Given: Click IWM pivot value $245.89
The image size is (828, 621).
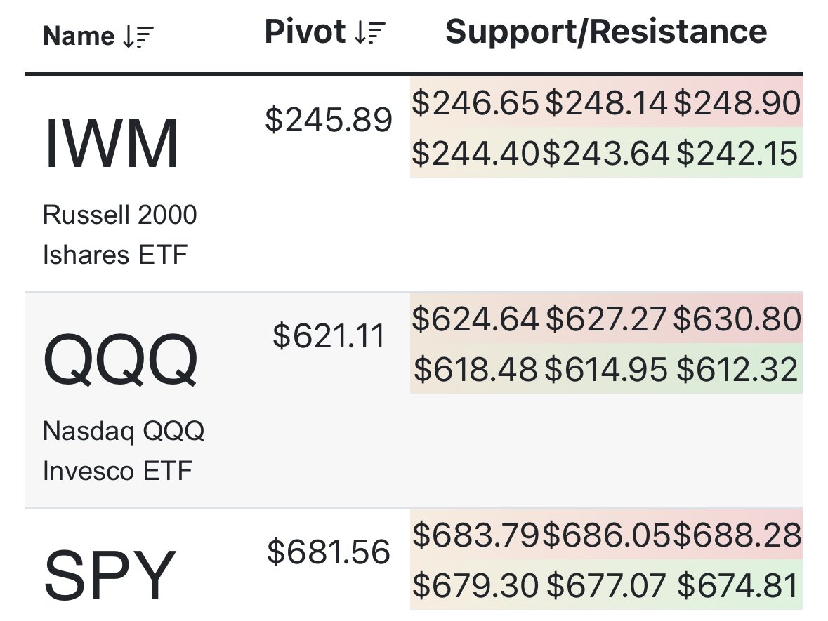Looking at the screenshot, I should point(328,120).
